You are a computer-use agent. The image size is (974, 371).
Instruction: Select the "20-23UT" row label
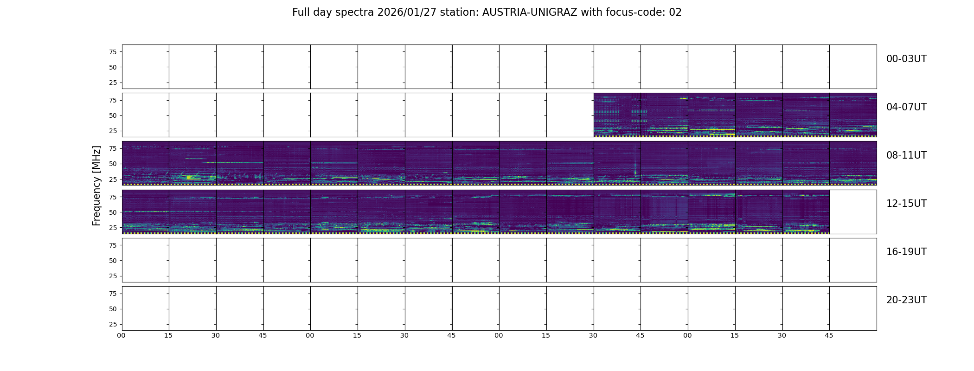click(906, 300)
